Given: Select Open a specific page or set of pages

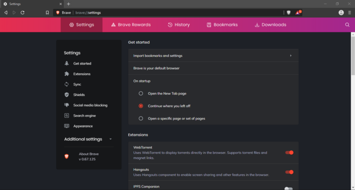Looking at the screenshot, I should (141, 118).
